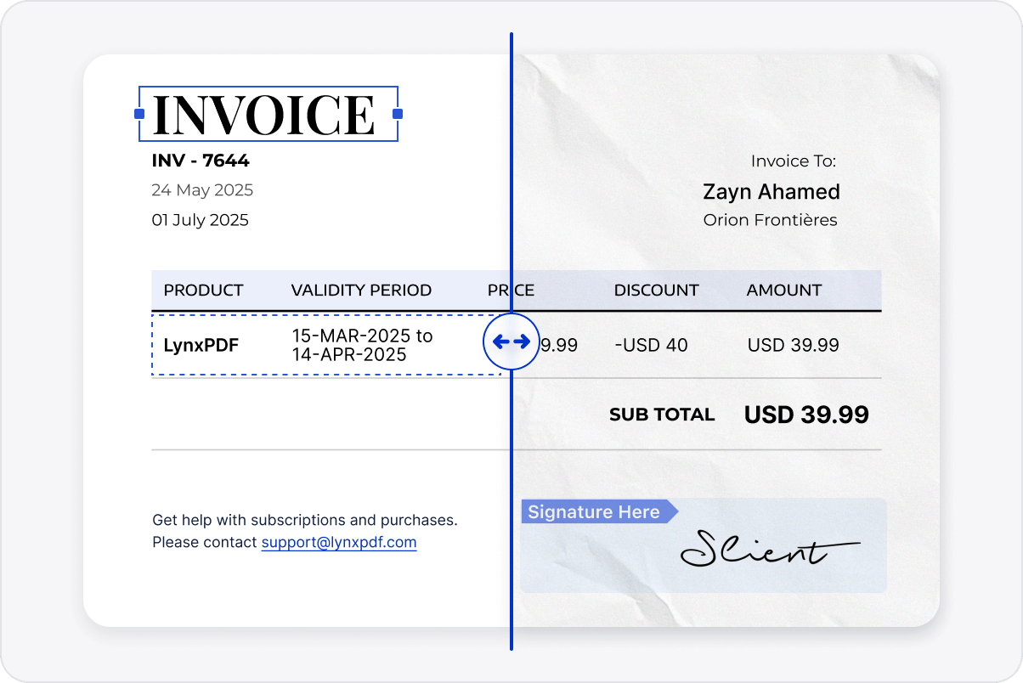1023x683 pixels.
Task: Click the left resize handle of INVOICE box
Action: (138, 114)
